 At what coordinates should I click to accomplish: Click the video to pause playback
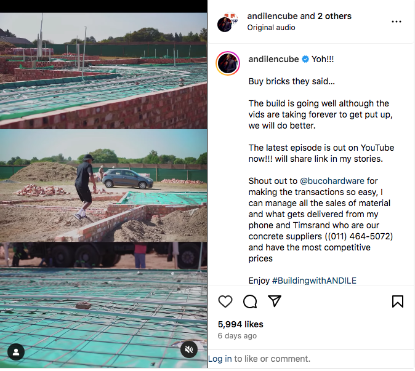coord(103,185)
